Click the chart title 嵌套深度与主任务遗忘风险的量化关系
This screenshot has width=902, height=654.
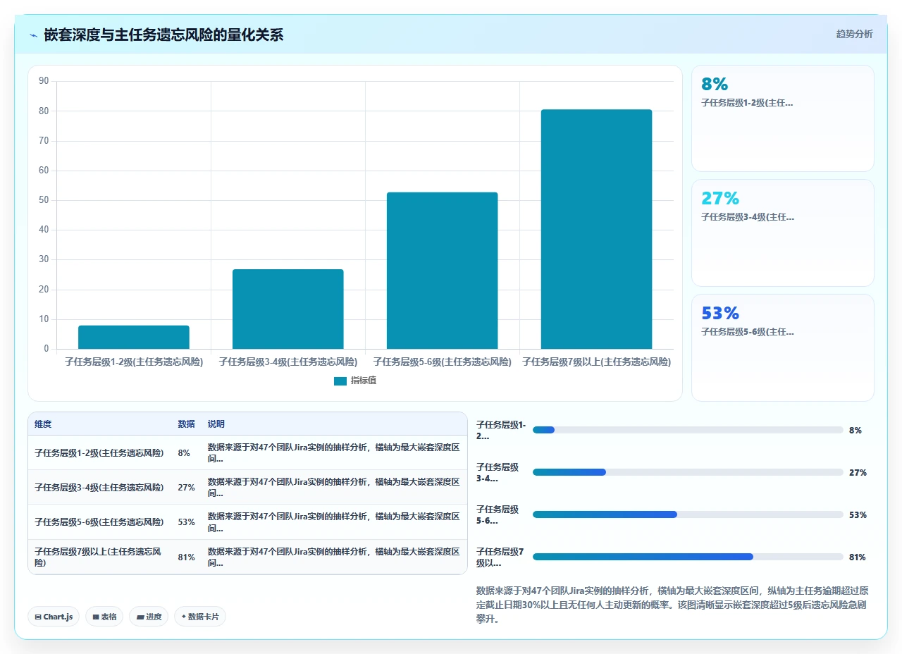point(163,35)
